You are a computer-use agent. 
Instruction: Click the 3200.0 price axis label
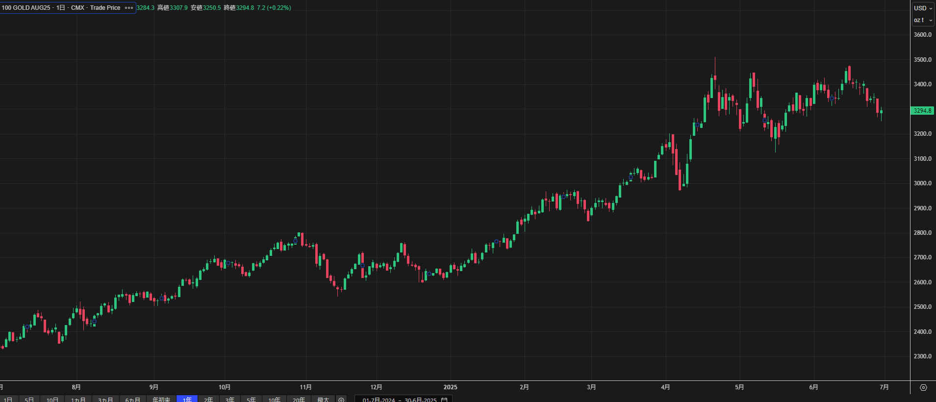click(x=923, y=134)
